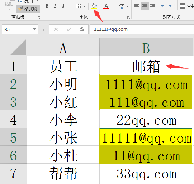Select column A header
The height and width of the screenshot is (184, 194).
[x=63, y=48]
